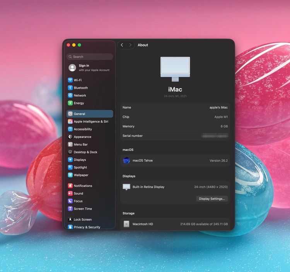Open Display Settings... button
The image size is (290, 272).
(212, 199)
